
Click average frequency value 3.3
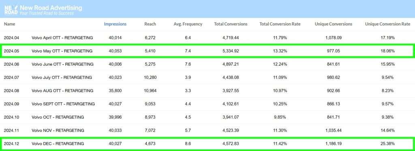[x=188, y=91]
